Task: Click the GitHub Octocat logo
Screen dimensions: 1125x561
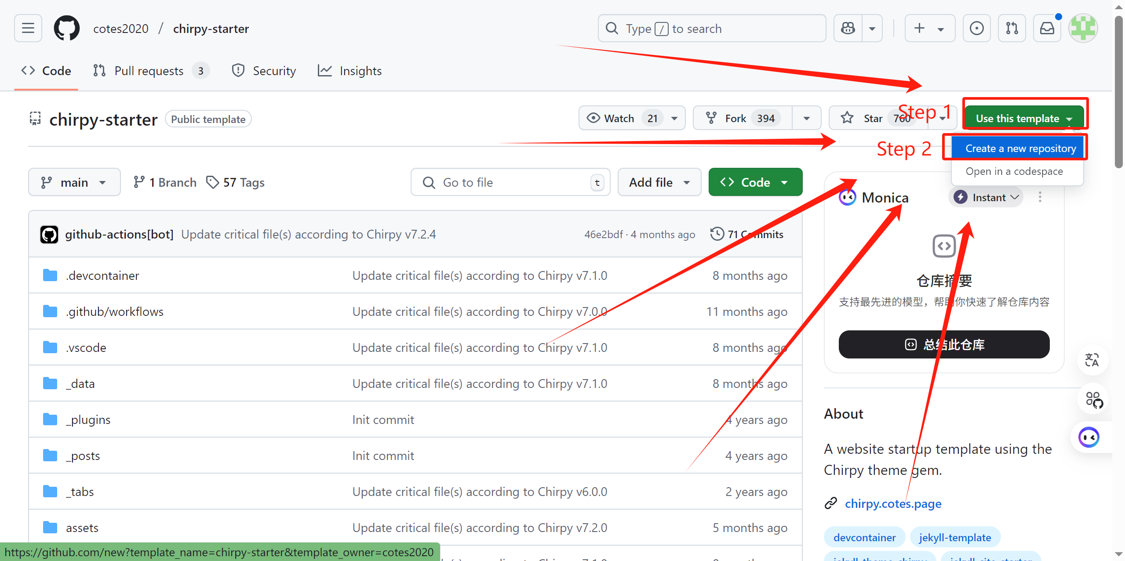Action: pyautogui.click(x=67, y=29)
